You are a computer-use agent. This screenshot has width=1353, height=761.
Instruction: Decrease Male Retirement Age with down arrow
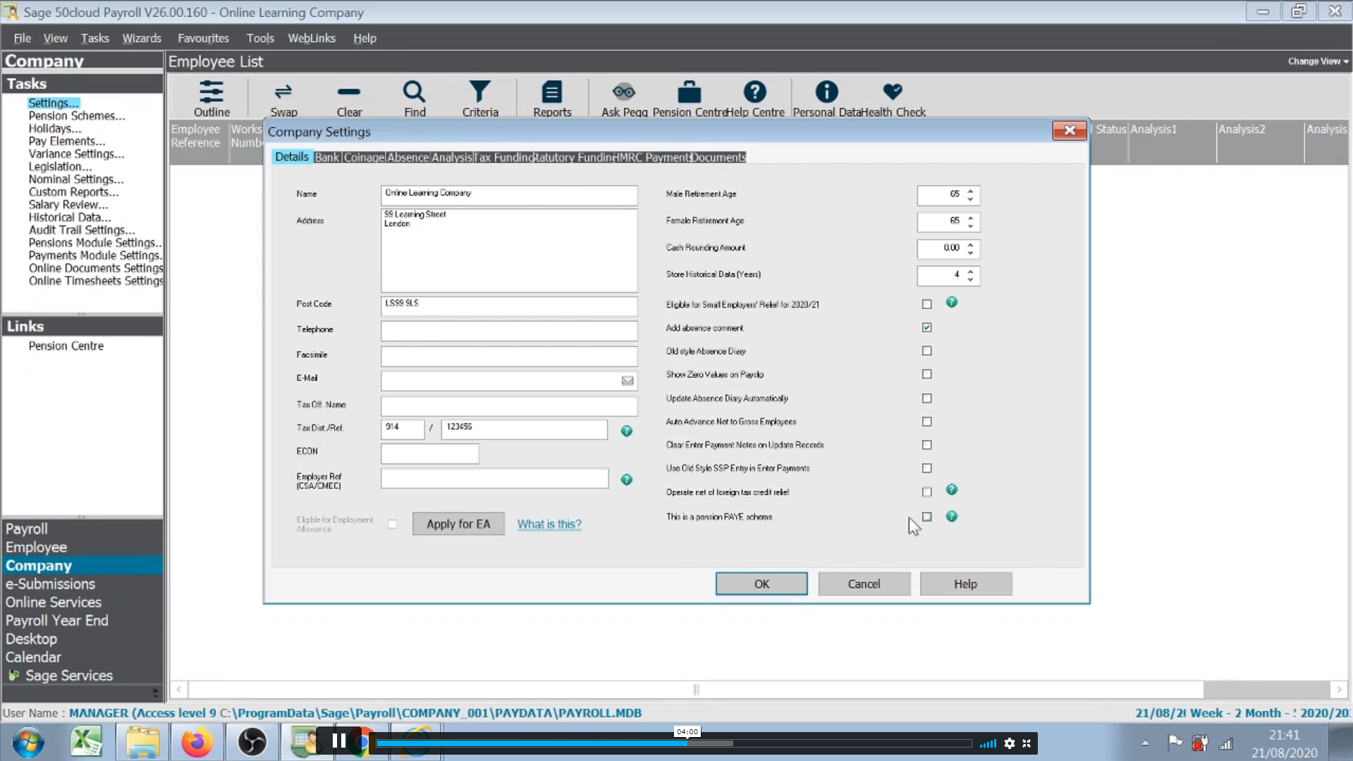pos(971,200)
